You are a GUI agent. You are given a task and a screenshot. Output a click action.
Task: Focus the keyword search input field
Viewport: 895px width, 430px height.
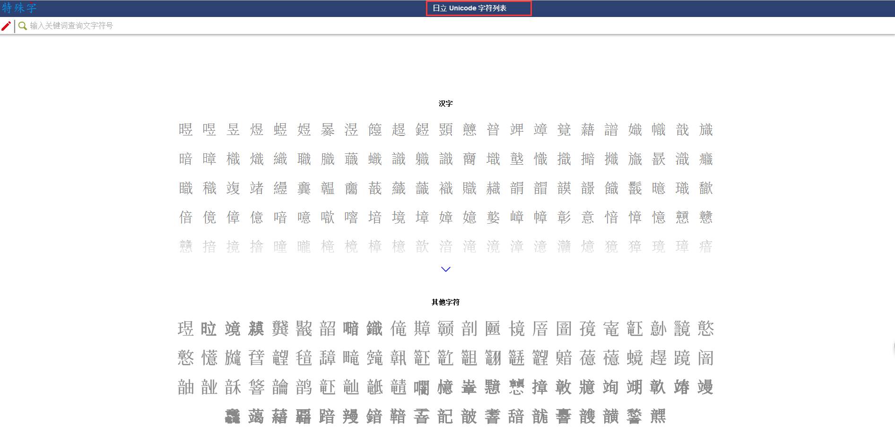pos(189,26)
